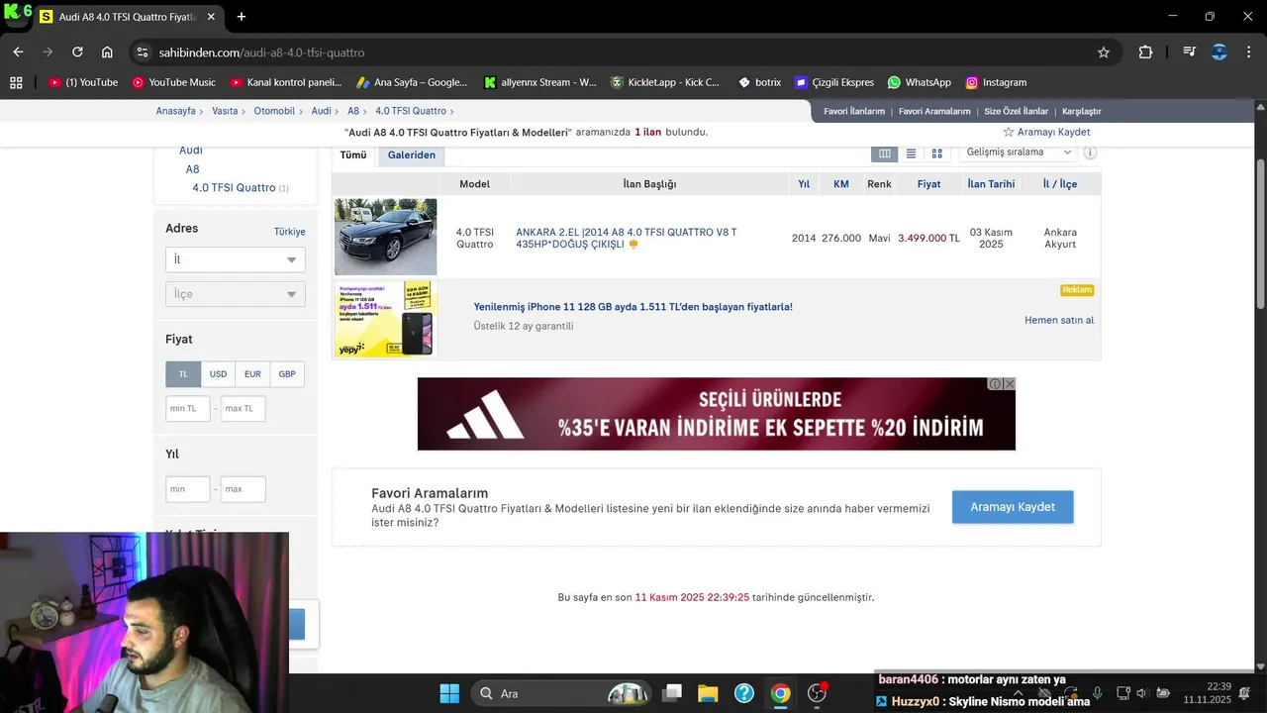Sort listings by KM column header
This screenshot has height=713, width=1267.
pos(841,184)
